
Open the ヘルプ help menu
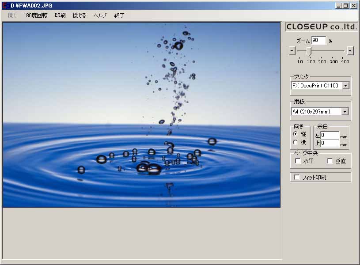click(x=100, y=15)
